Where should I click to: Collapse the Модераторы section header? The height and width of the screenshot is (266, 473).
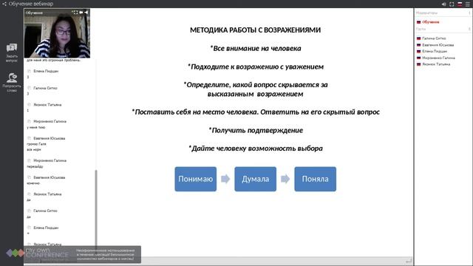click(443, 13)
